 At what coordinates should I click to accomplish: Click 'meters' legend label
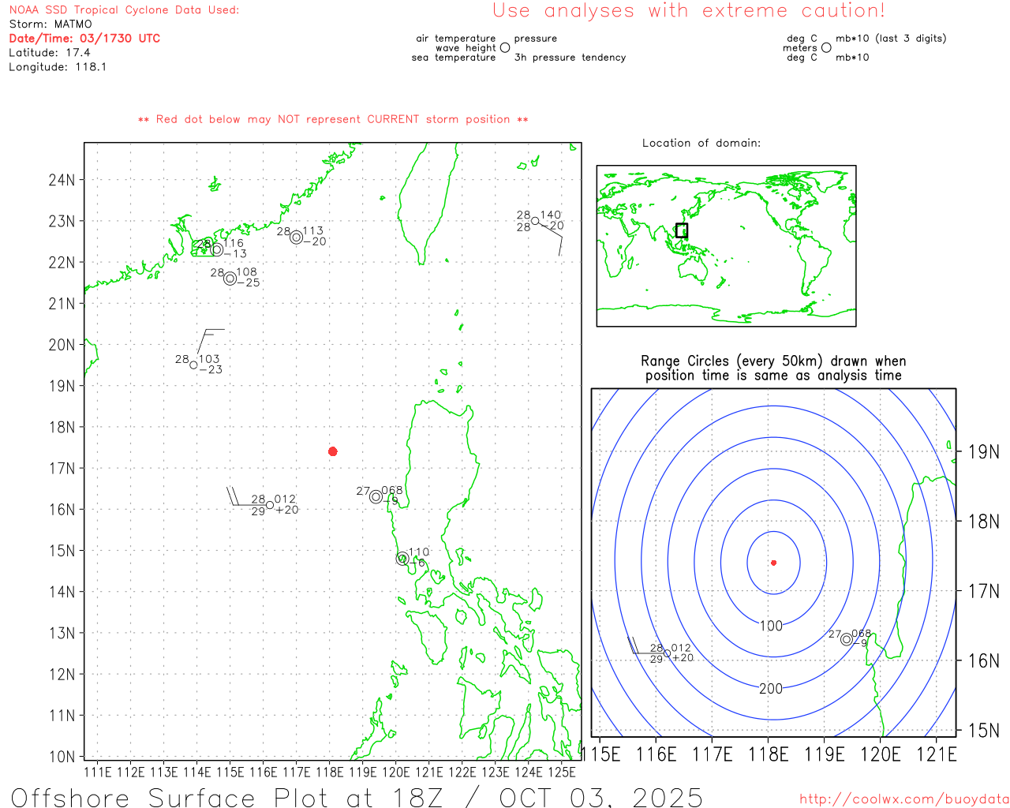800,48
